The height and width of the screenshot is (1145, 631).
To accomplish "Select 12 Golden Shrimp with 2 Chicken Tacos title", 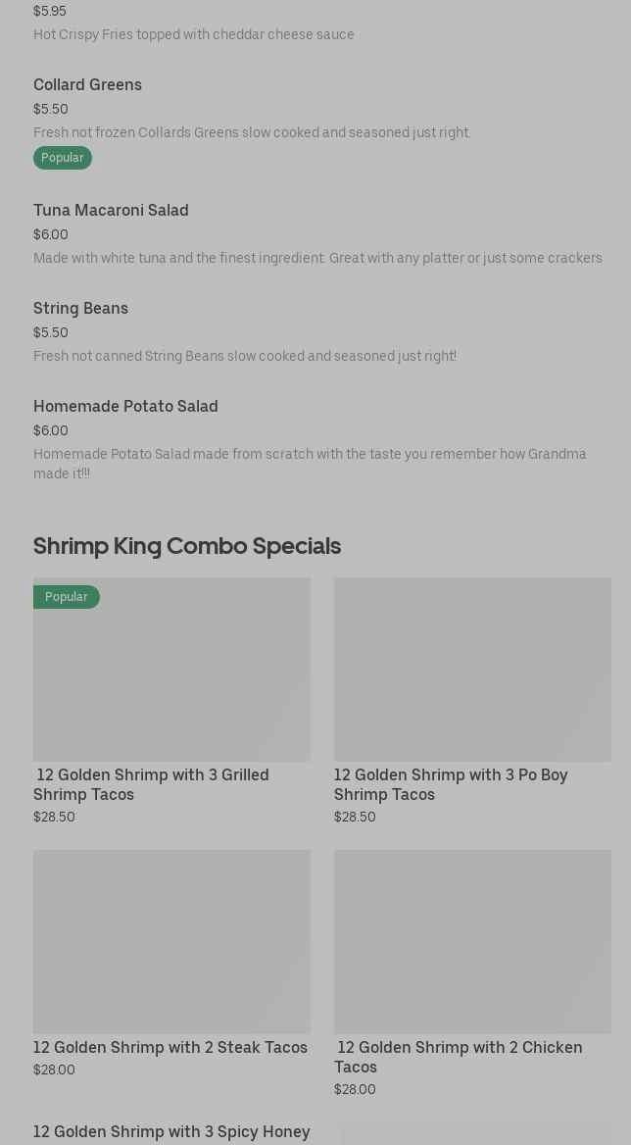I will (x=458, y=1057).
